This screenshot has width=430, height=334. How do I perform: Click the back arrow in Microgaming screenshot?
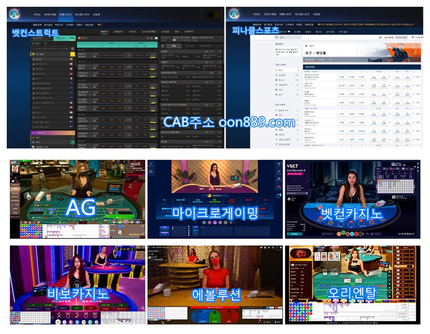(x=151, y=164)
